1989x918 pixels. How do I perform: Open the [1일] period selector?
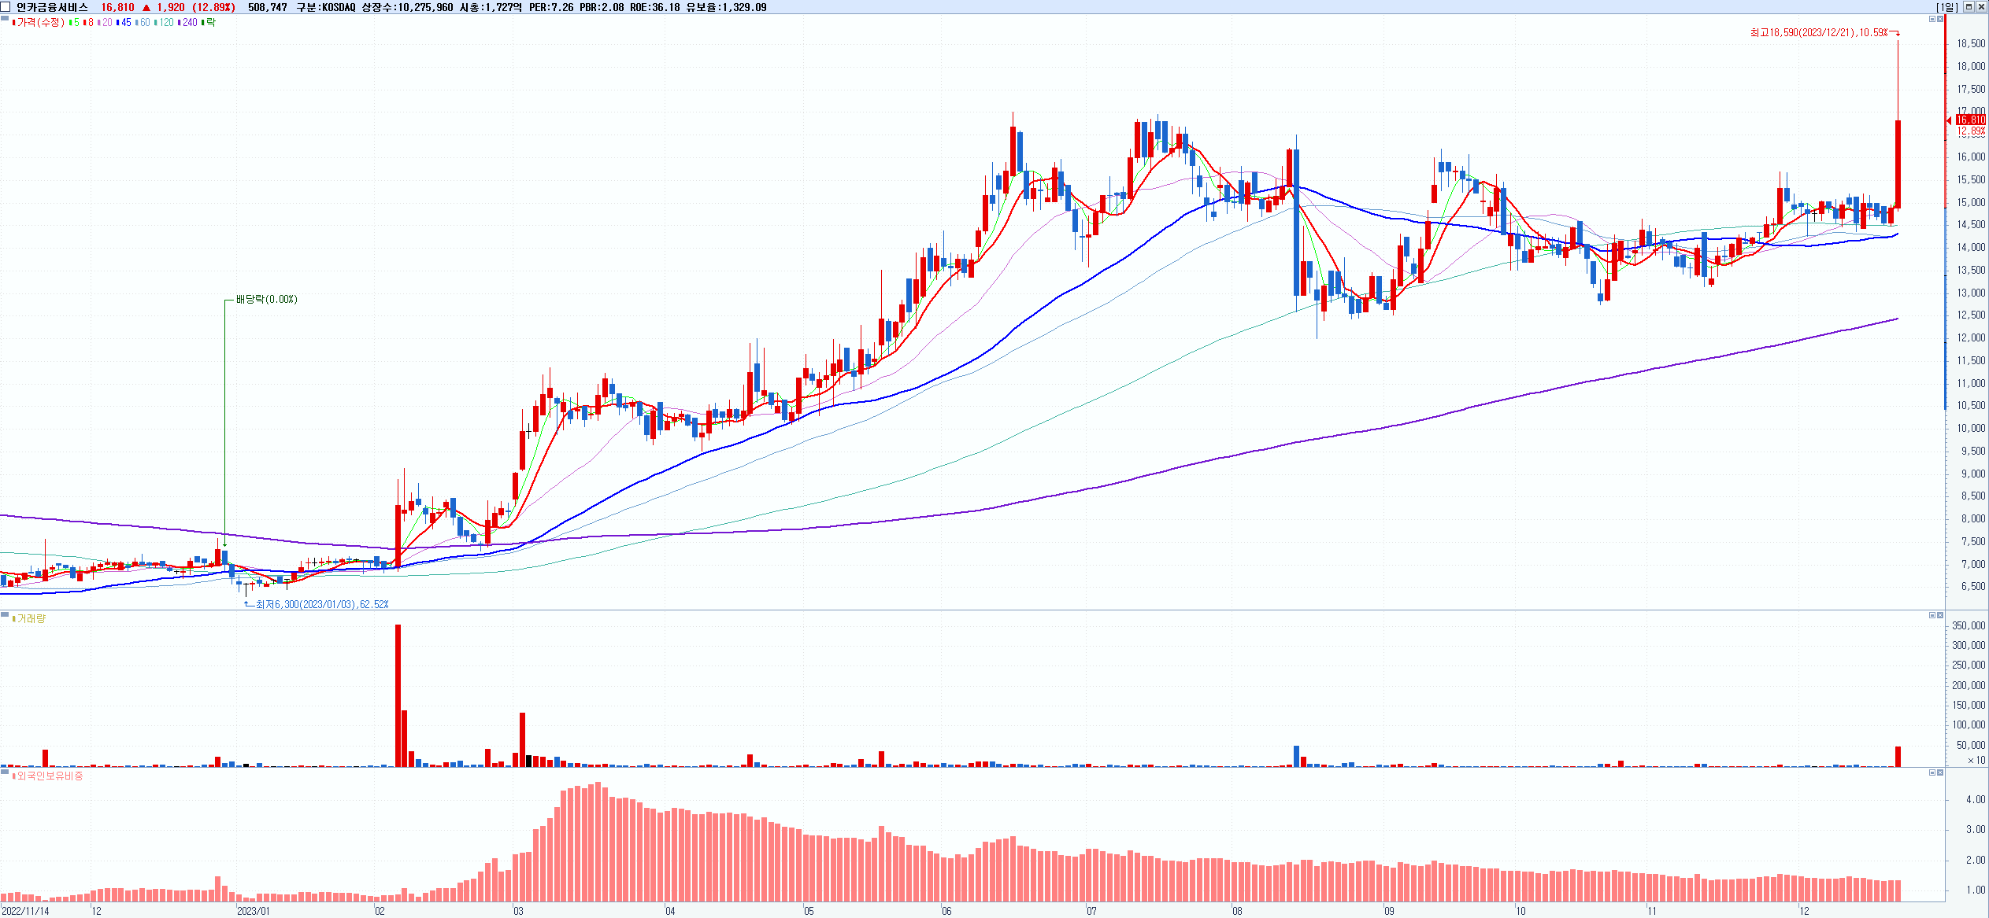pyautogui.click(x=1946, y=7)
